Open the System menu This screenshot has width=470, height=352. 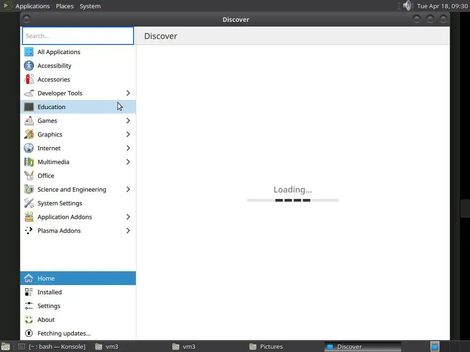point(90,6)
